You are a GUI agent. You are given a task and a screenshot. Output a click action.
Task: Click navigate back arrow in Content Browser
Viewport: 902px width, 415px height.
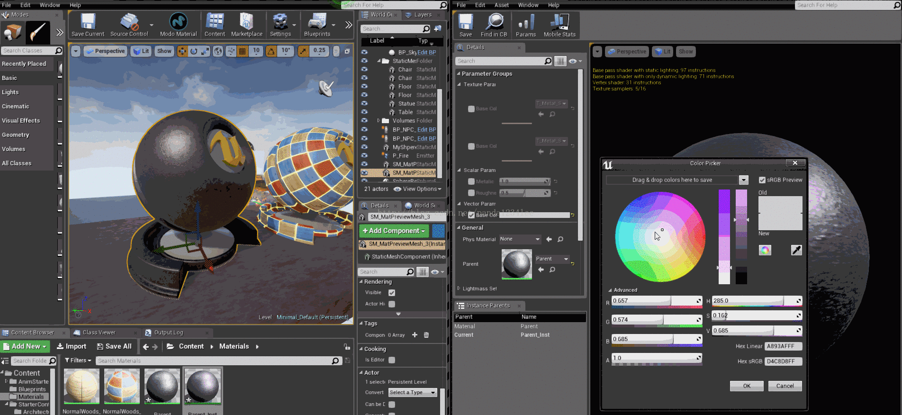tap(146, 347)
